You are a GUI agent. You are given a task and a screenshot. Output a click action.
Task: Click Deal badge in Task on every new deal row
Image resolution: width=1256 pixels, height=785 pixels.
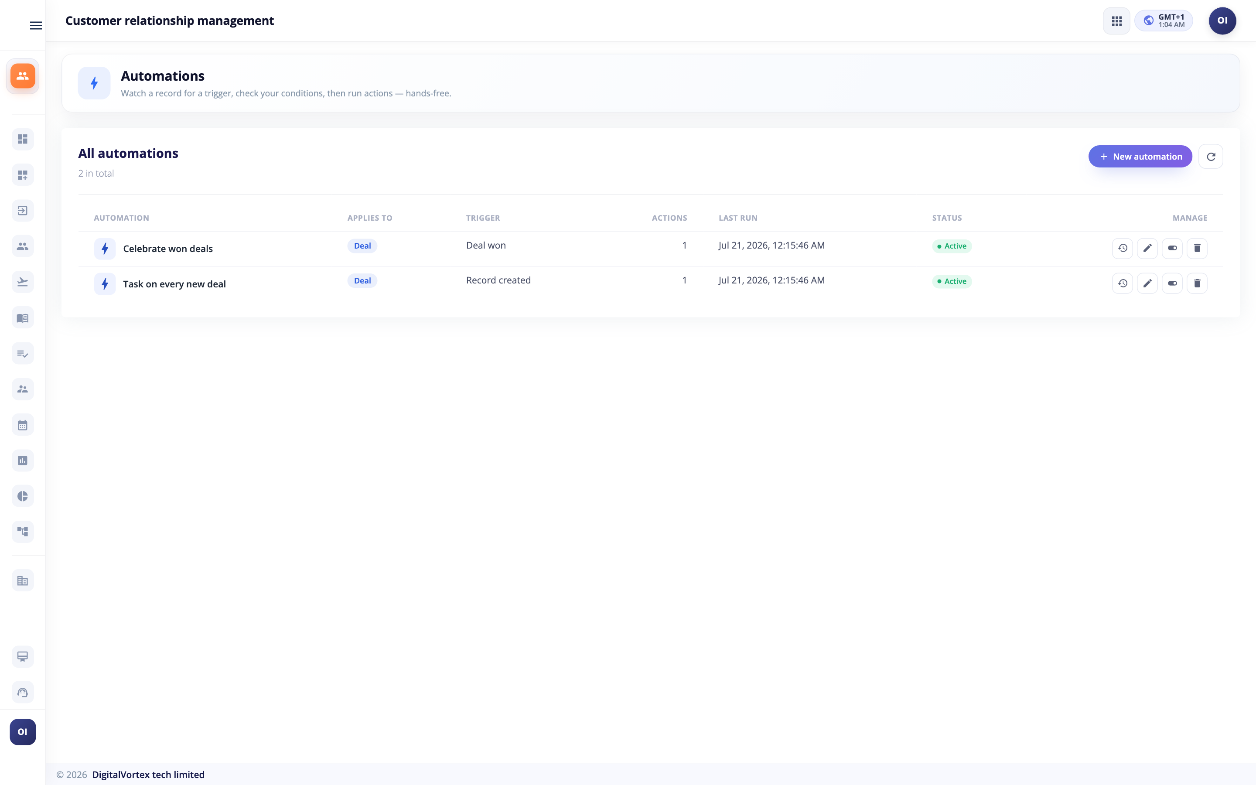(x=362, y=281)
